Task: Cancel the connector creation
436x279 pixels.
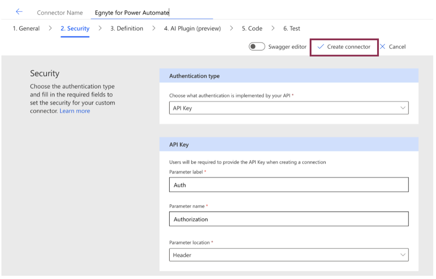Action: (x=393, y=47)
